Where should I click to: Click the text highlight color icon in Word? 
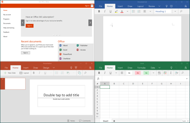[116, 12]
